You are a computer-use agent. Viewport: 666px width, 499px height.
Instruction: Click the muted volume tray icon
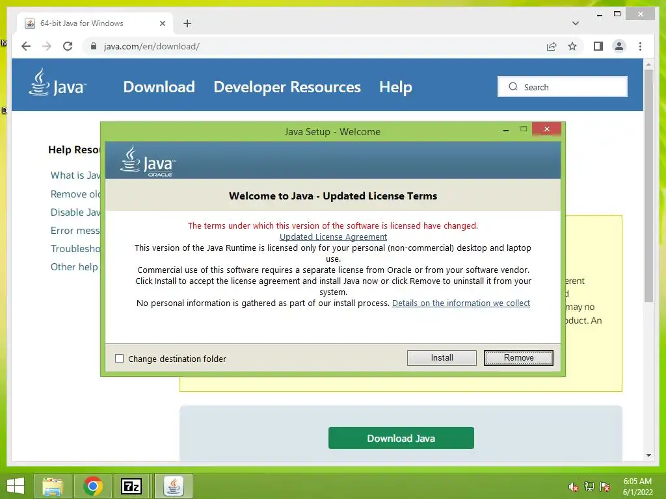click(573, 487)
